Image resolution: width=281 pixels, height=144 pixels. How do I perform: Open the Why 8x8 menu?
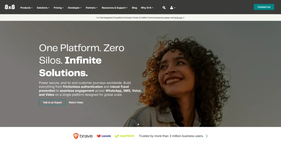pyautogui.click(x=147, y=8)
